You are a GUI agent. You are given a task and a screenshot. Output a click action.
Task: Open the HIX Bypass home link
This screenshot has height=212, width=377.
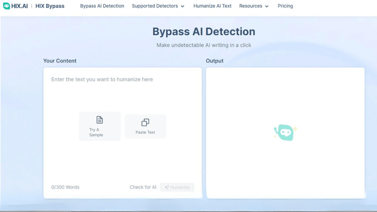tap(50, 6)
